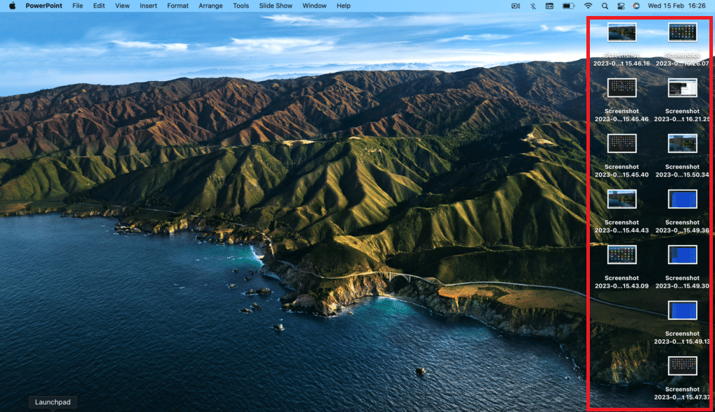Select the Screenshot 15.49.13 thumbnail
This screenshot has width=715, height=412.
682,311
